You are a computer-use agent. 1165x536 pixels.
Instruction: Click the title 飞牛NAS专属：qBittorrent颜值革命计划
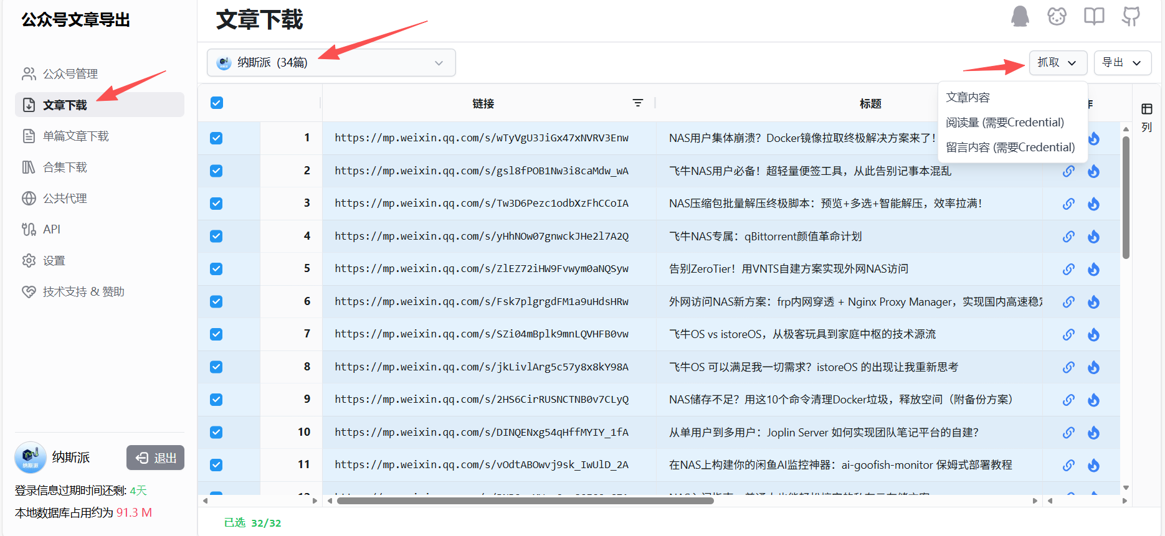pyautogui.click(x=766, y=237)
